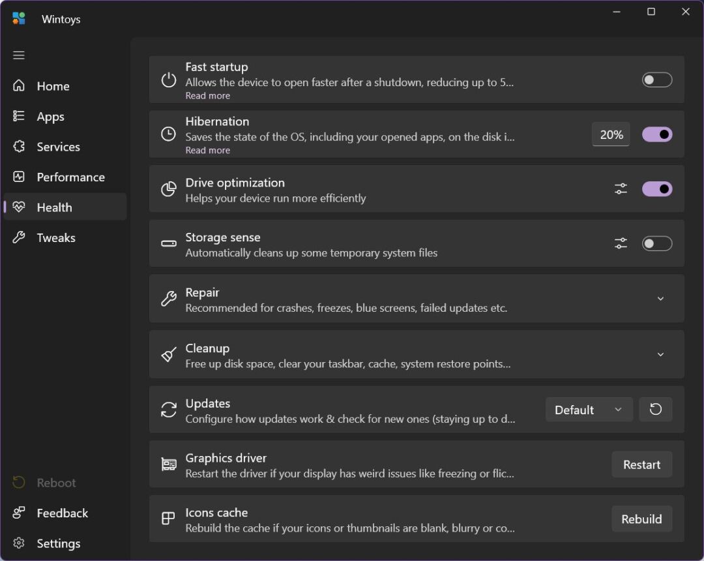Screen dimensions: 704x561
Task: Click "Helps your device run more efficiently"
Action: click(276, 198)
